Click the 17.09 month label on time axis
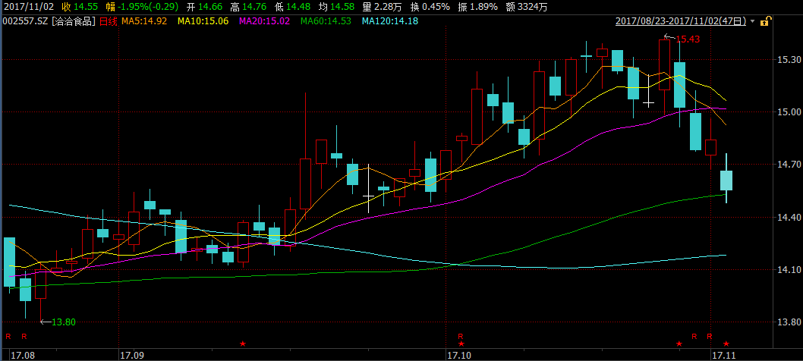Screen dimensions: 803x361 pos(131,355)
